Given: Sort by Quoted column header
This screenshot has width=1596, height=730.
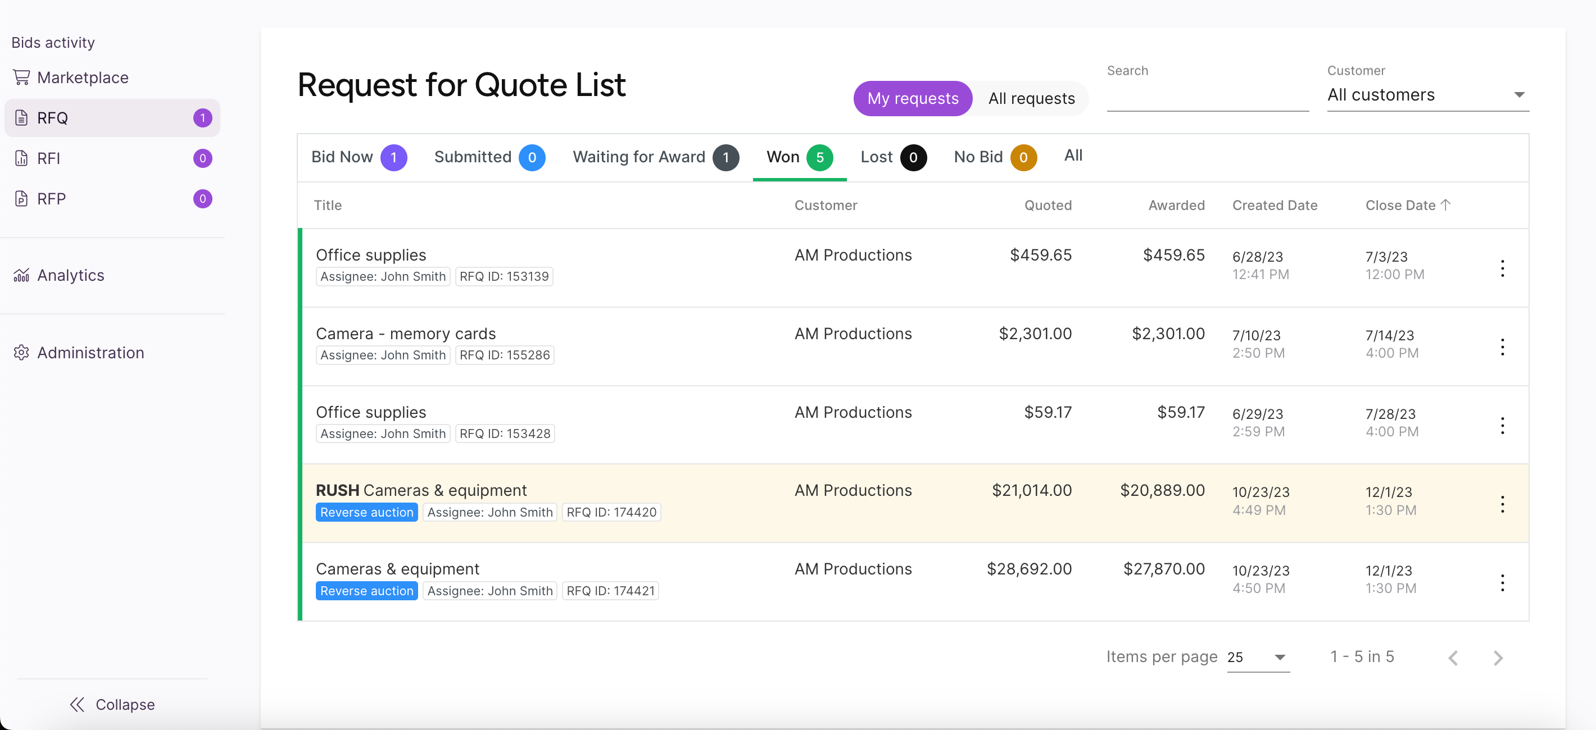Looking at the screenshot, I should tap(1048, 205).
